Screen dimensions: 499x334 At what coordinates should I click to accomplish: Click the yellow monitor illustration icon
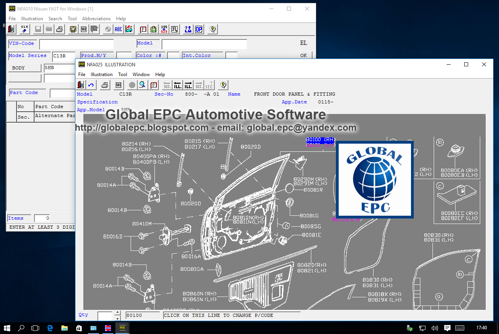click(73, 29)
